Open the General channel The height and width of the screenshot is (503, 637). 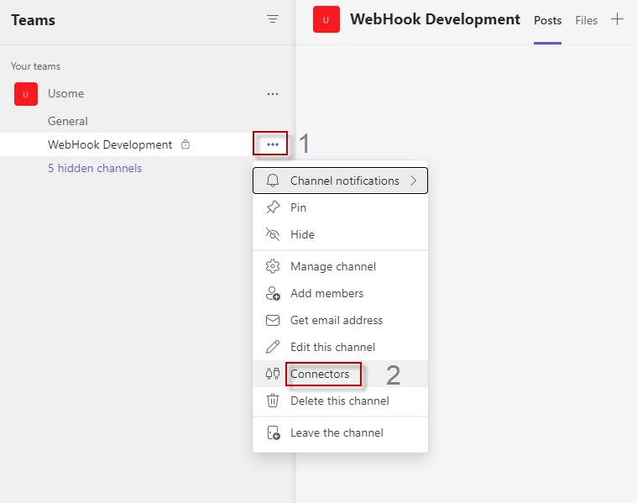[68, 121]
